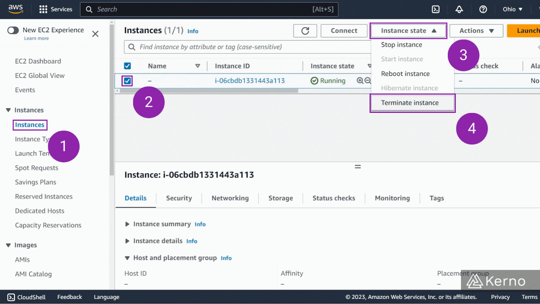The width and height of the screenshot is (540, 304).
Task: Open Info link beside Host and placement group
Action: click(x=226, y=258)
